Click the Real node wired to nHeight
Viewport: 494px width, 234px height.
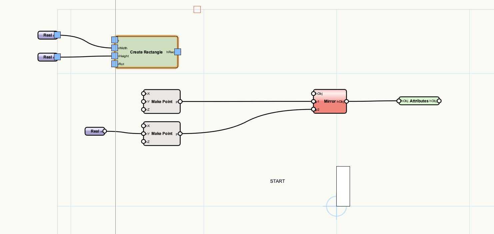click(47, 57)
